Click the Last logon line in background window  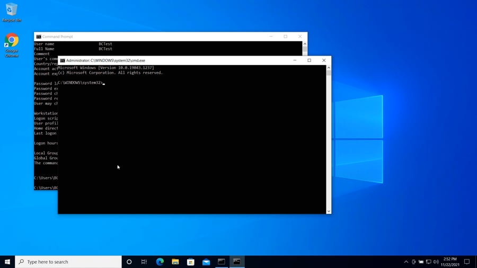coord(45,133)
